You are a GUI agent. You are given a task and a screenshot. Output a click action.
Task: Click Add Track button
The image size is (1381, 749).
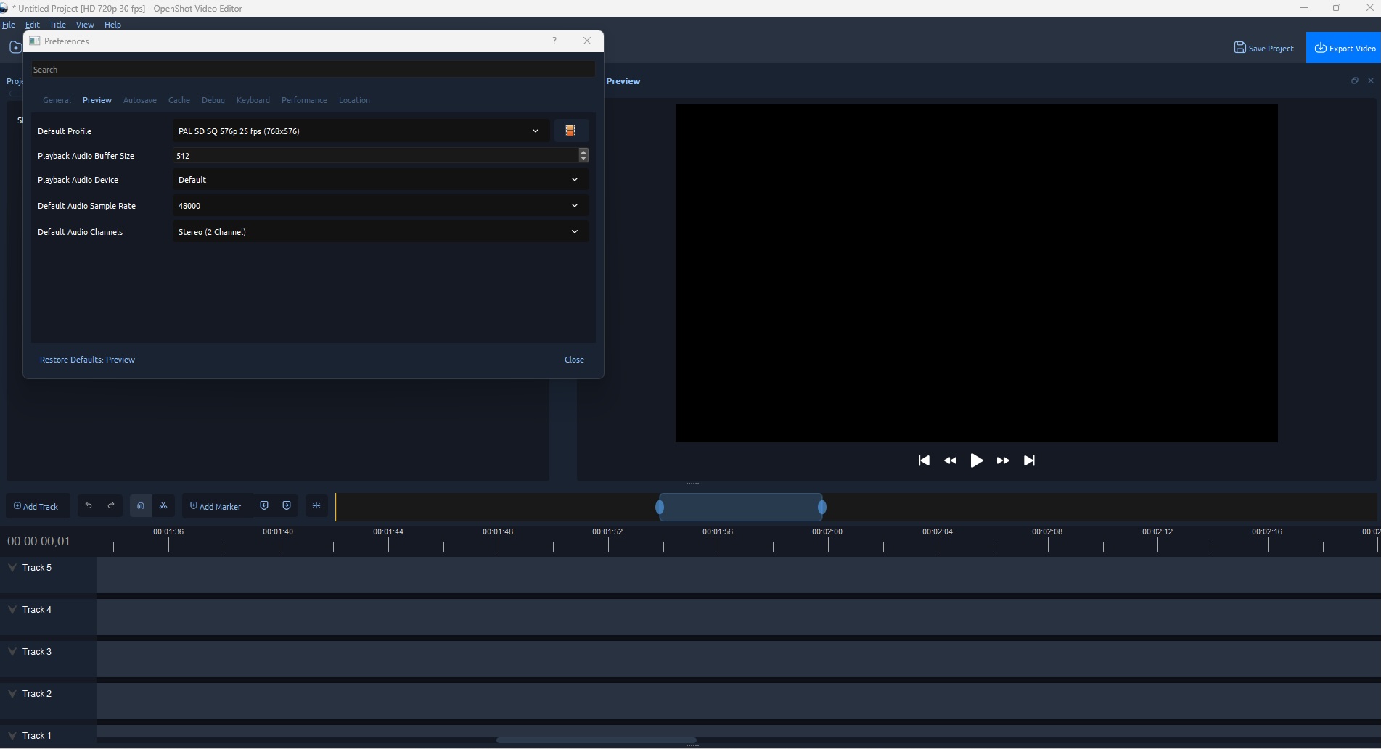37,506
